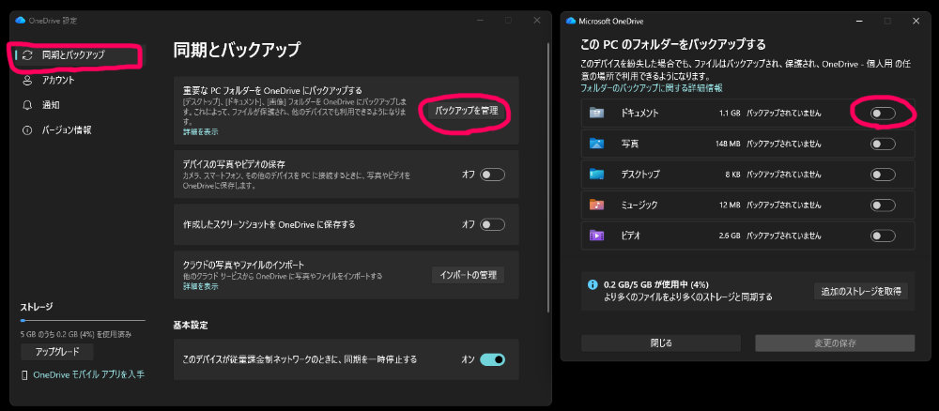Click 0.2 GB/5 GB が使用中 text

coord(656,284)
